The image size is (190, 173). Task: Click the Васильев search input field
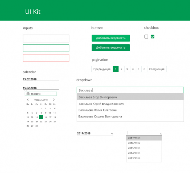(130, 90)
